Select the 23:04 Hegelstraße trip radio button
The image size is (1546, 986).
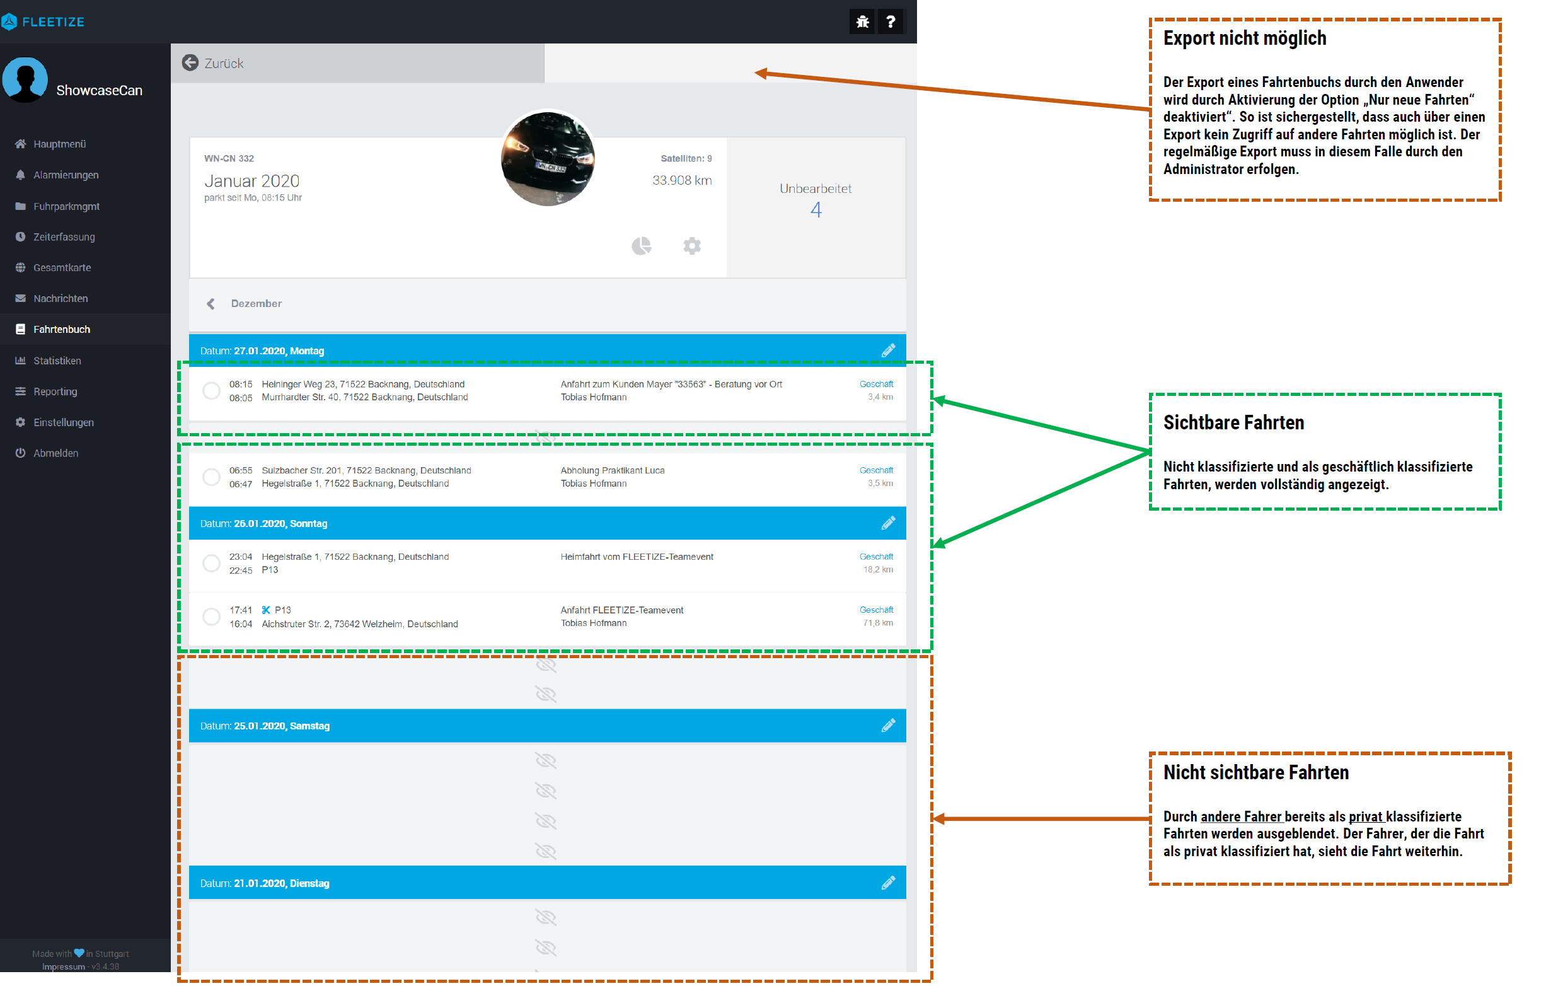tap(211, 564)
